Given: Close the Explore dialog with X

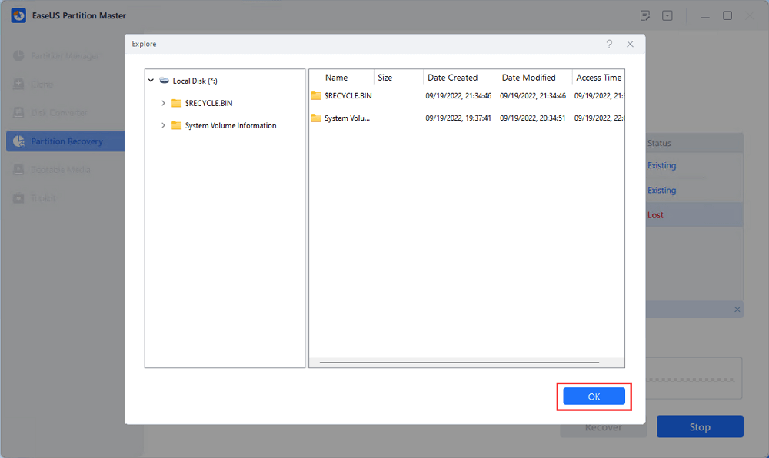Looking at the screenshot, I should [630, 45].
